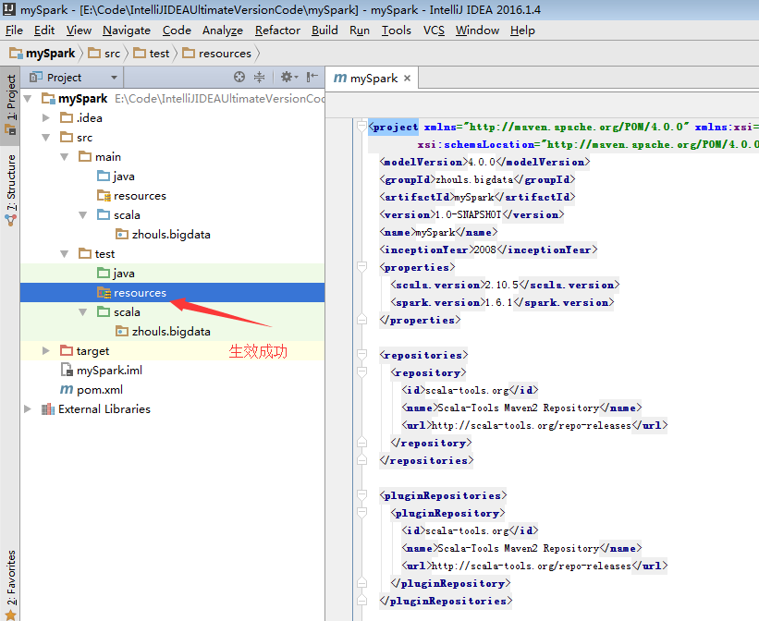Fold the properties block in gutter
The height and width of the screenshot is (621, 759).
point(361,267)
